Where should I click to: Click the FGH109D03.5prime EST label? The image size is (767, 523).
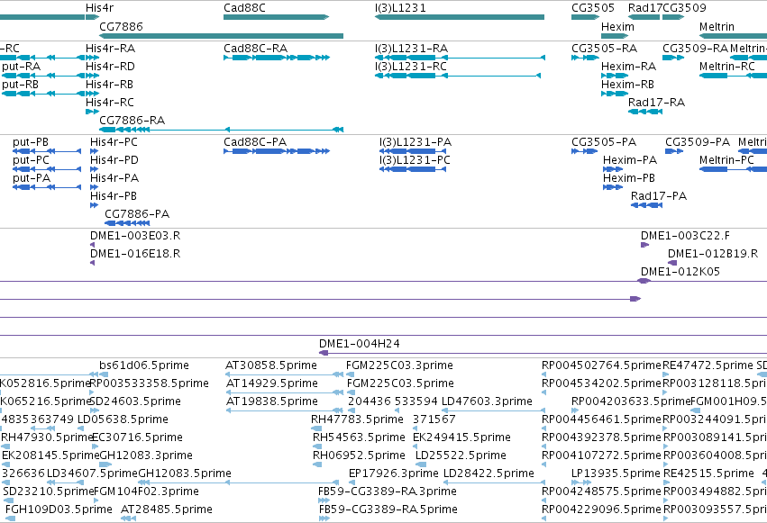coord(59,509)
